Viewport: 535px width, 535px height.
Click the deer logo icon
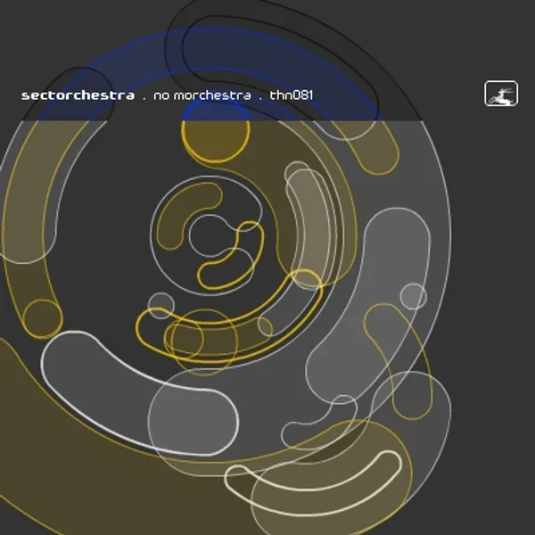coord(501,94)
